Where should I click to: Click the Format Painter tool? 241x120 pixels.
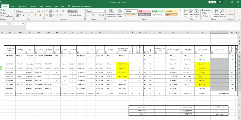(7, 16)
